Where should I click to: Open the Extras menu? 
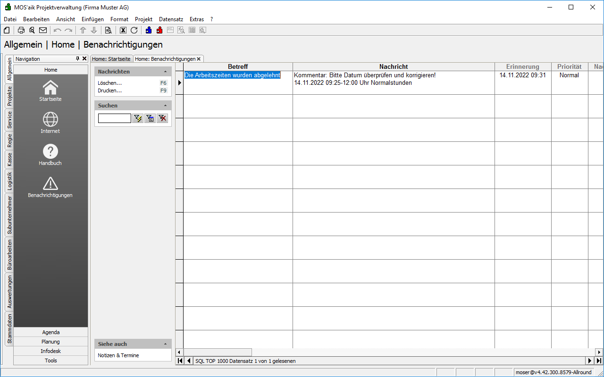(197, 19)
